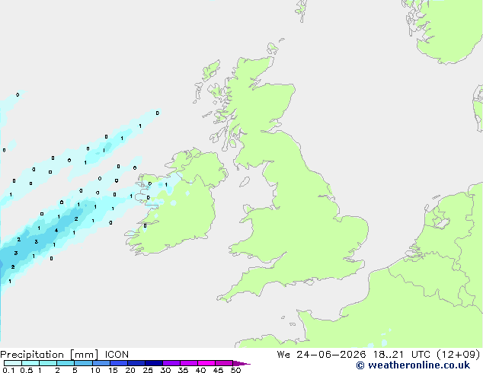Click the legend label 50
Screen dimensions: 483x373
coord(235,370)
